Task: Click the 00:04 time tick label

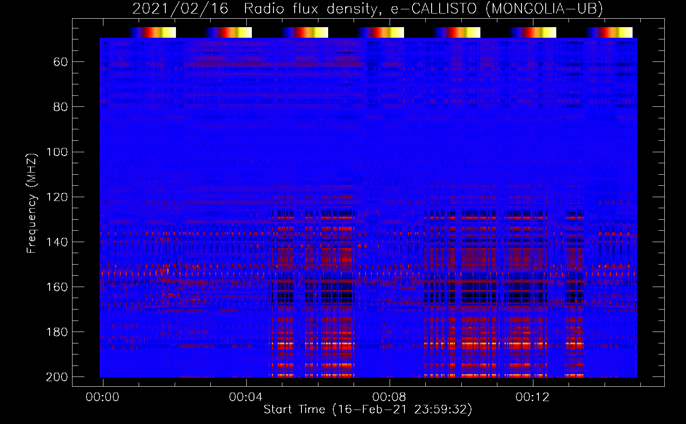Action: click(x=246, y=397)
